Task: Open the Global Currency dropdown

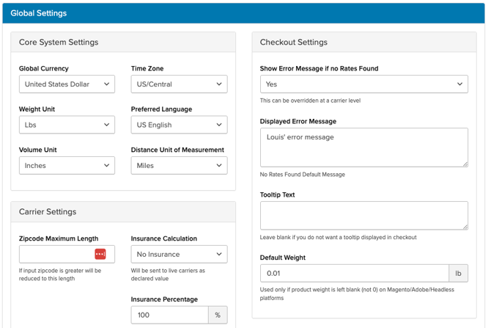Action: pos(67,84)
